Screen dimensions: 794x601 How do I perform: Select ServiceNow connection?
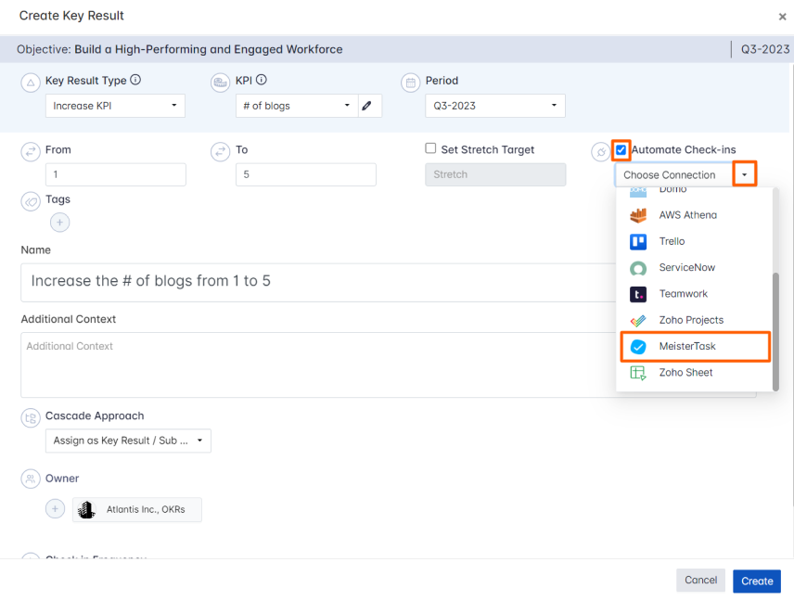(x=694, y=268)
